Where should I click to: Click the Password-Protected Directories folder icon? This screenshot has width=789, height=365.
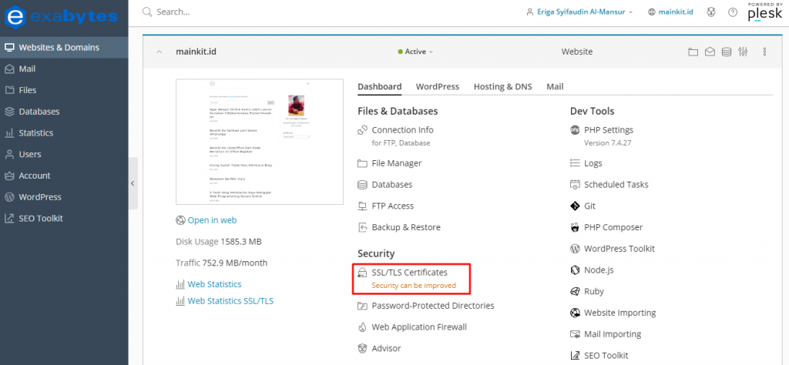(362, 306)
